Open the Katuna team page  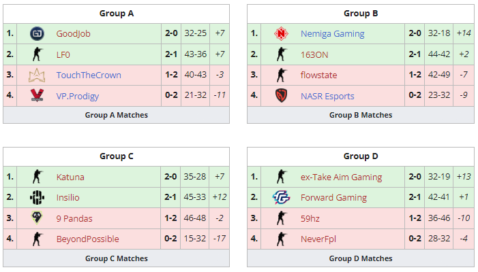(70, 177)
